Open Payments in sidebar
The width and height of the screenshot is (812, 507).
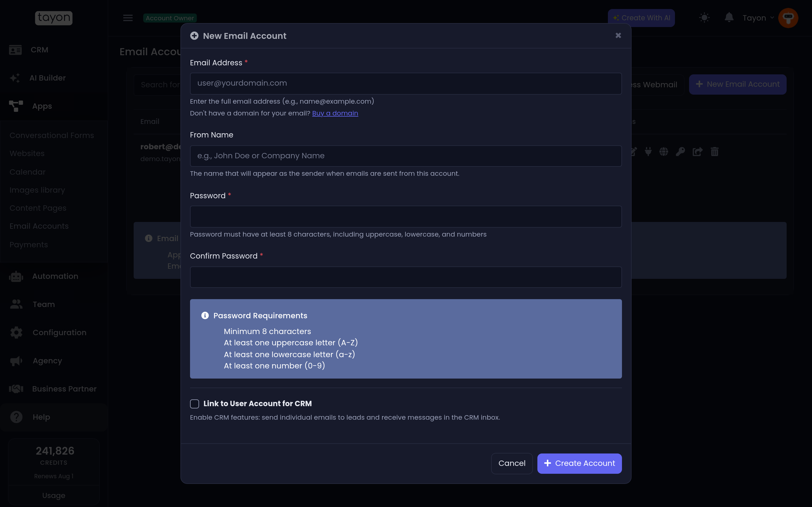[28, 244]
